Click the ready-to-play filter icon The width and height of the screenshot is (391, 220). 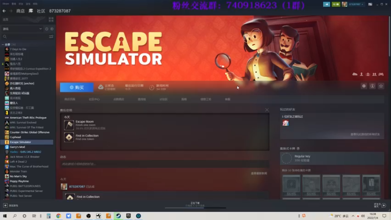[x=52, y=29]
